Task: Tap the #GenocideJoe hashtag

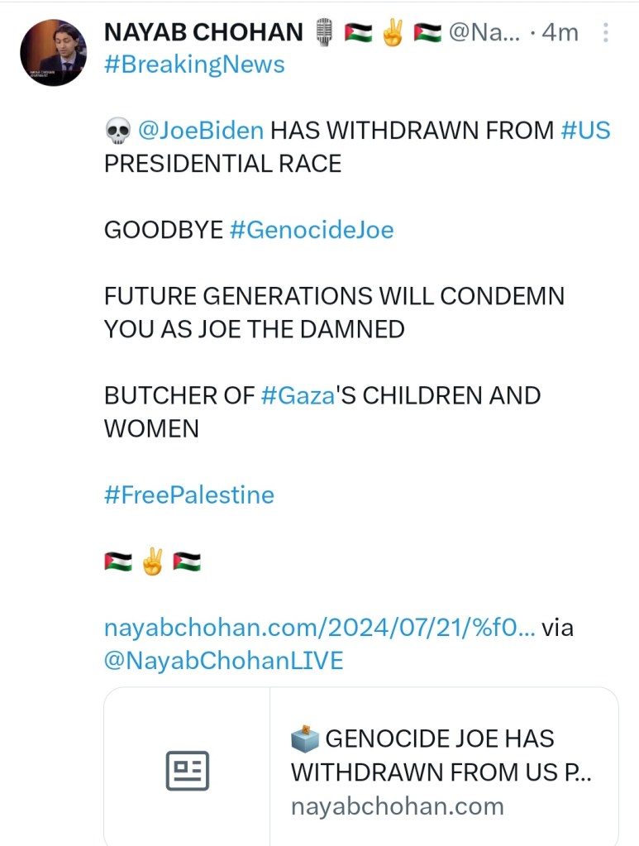Action: pos(311,230)
